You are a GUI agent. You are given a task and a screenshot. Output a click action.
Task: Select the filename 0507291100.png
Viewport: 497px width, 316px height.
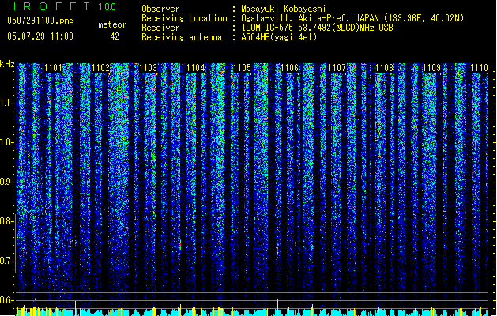click(x=40, y=21)
